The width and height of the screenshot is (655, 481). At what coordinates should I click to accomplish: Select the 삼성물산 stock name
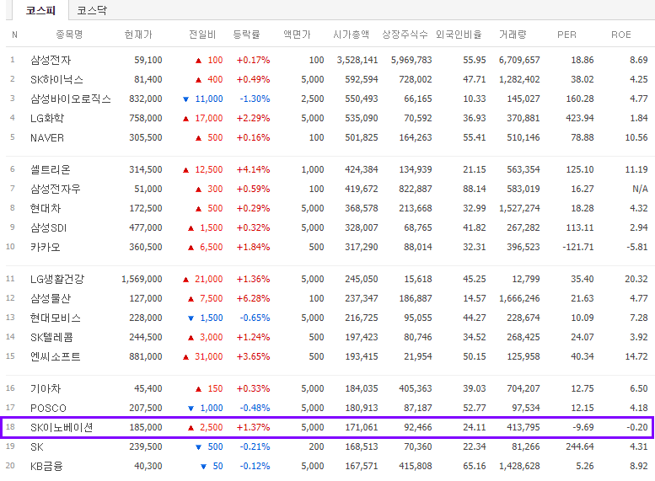click(51, 298)
